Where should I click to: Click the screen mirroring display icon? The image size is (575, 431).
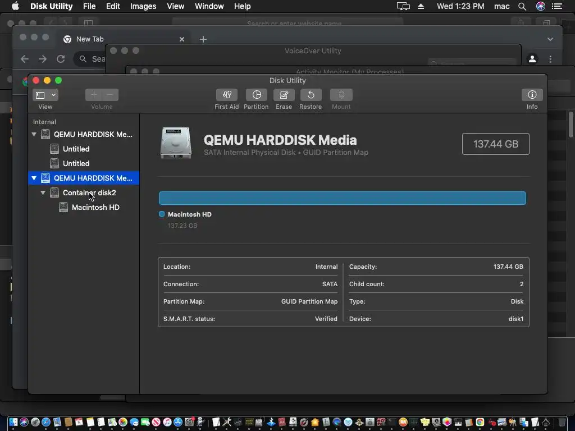coord(403,6)
